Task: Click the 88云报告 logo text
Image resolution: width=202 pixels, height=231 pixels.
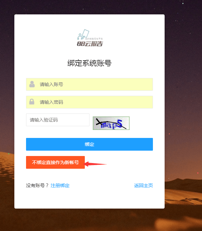Action: pyautogui.click(x=90, y=44)
